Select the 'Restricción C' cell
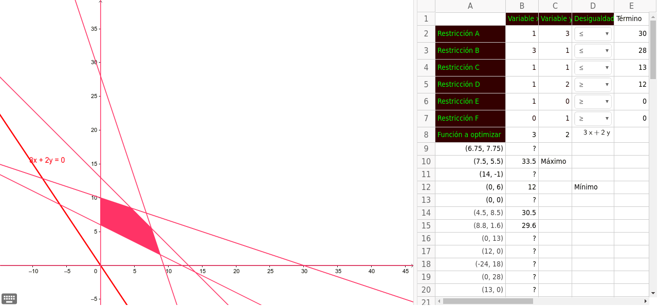658x306 pixels. (x=470, y=68)
